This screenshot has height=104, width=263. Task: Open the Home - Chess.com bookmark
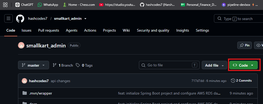tap(79, 5)
